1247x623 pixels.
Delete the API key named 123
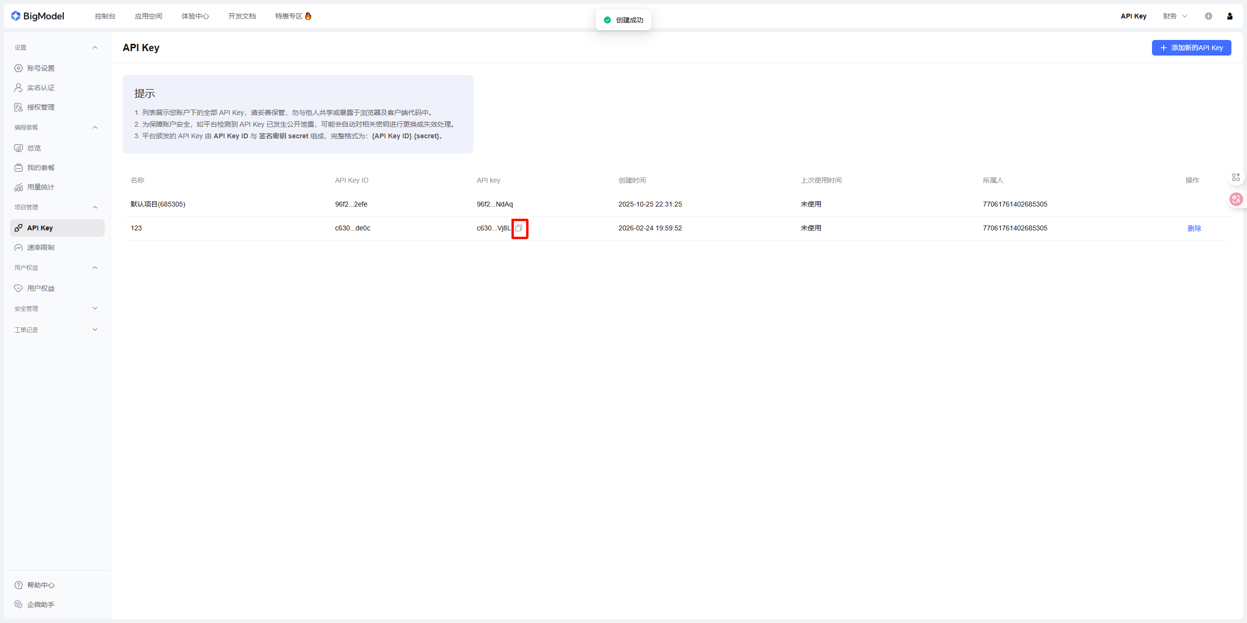click(x=1194, y=228)
